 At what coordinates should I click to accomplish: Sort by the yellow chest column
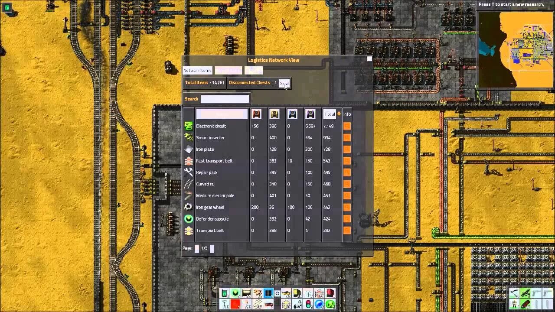pos(274,114)
